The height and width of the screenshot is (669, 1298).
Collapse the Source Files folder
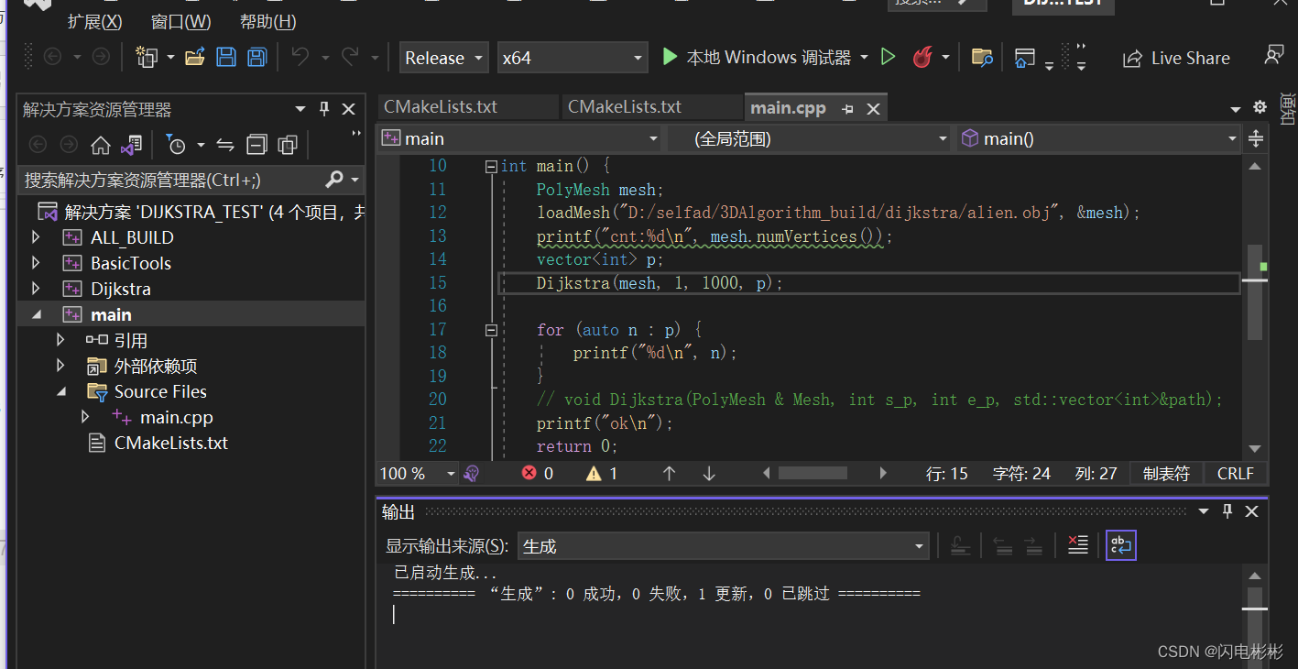point(61,391)
